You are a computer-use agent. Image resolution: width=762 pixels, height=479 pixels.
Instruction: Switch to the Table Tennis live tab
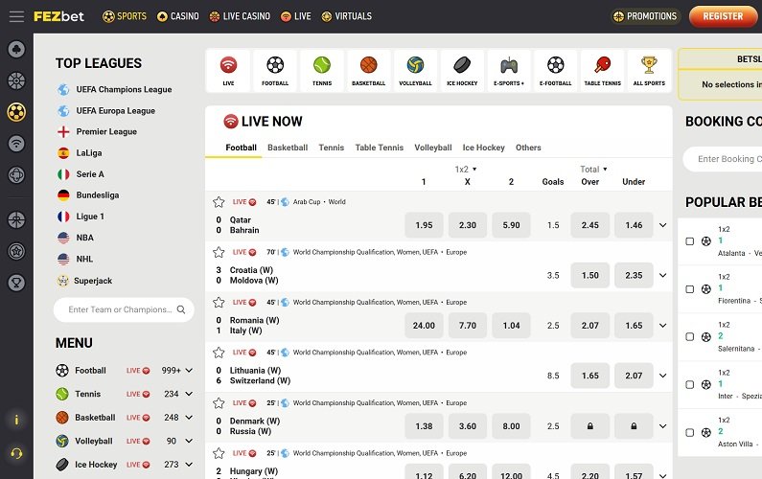[379, 148]
